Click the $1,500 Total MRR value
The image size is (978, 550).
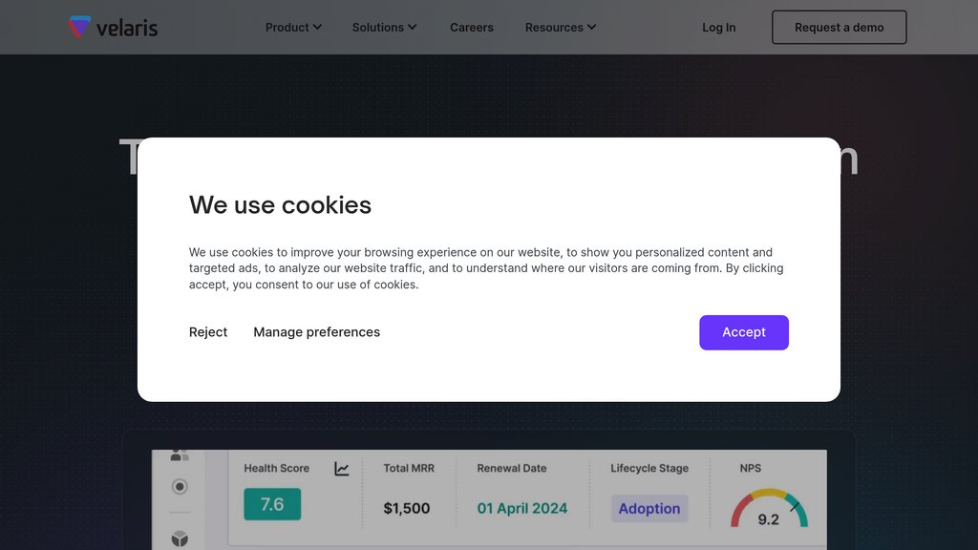[407, 508]
